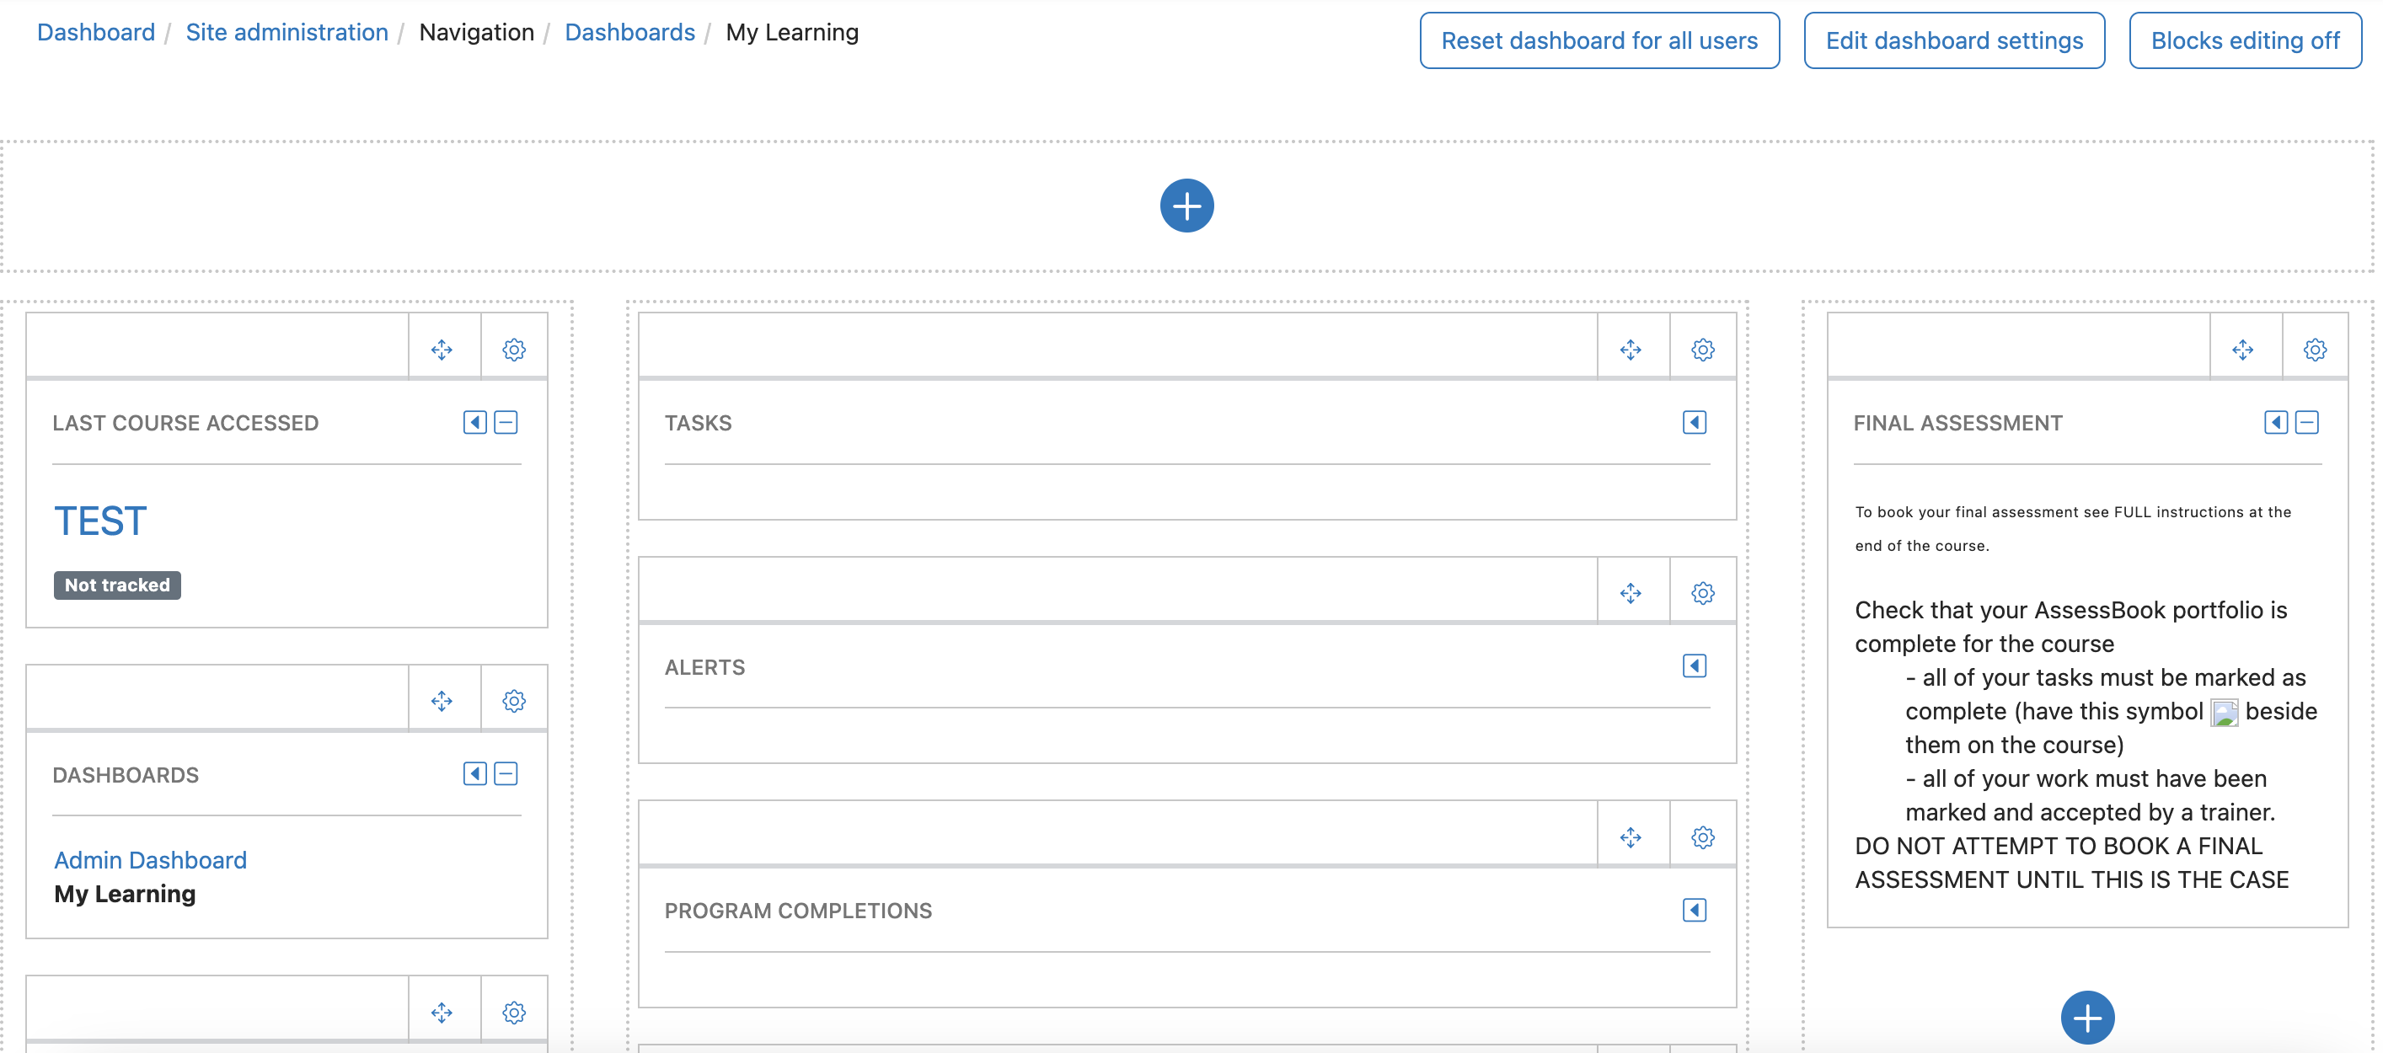Click the TASKS block heading
The image size is (2383, 1053).
[x=699, y=424]
